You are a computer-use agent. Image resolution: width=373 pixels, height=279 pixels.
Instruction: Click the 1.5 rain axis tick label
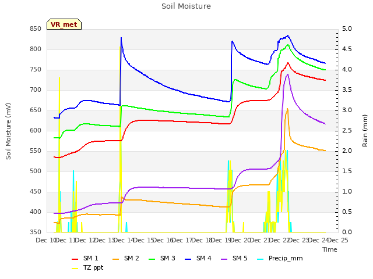click(347, 171)
